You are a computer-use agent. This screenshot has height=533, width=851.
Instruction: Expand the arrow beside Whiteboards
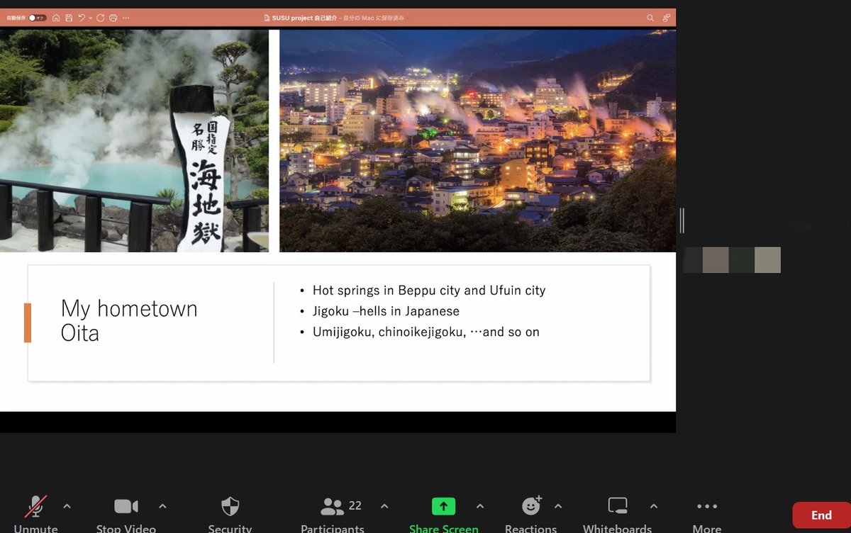(x=654, y=506)
